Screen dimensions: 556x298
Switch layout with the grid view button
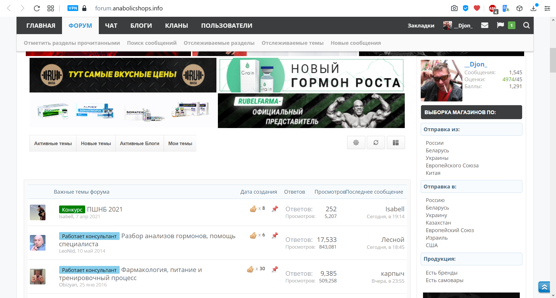pyautogui.click(x=396, y=142)
